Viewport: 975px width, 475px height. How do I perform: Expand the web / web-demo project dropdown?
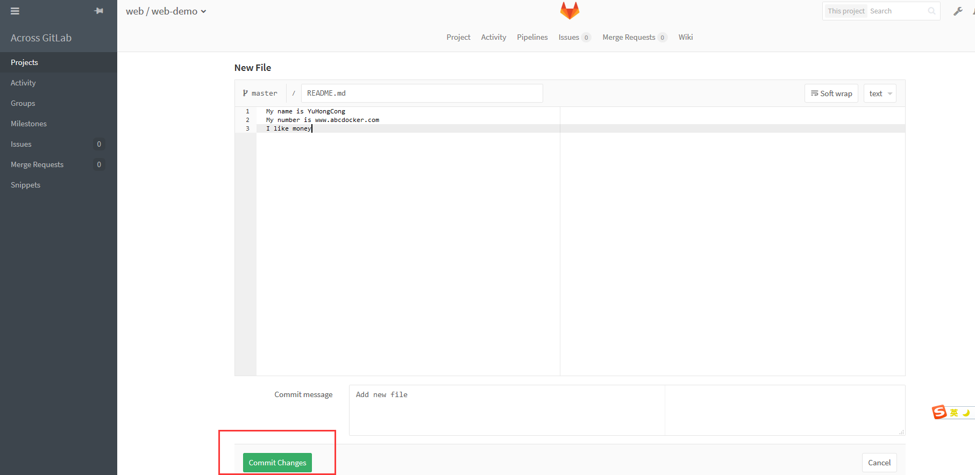pos(204,11)
